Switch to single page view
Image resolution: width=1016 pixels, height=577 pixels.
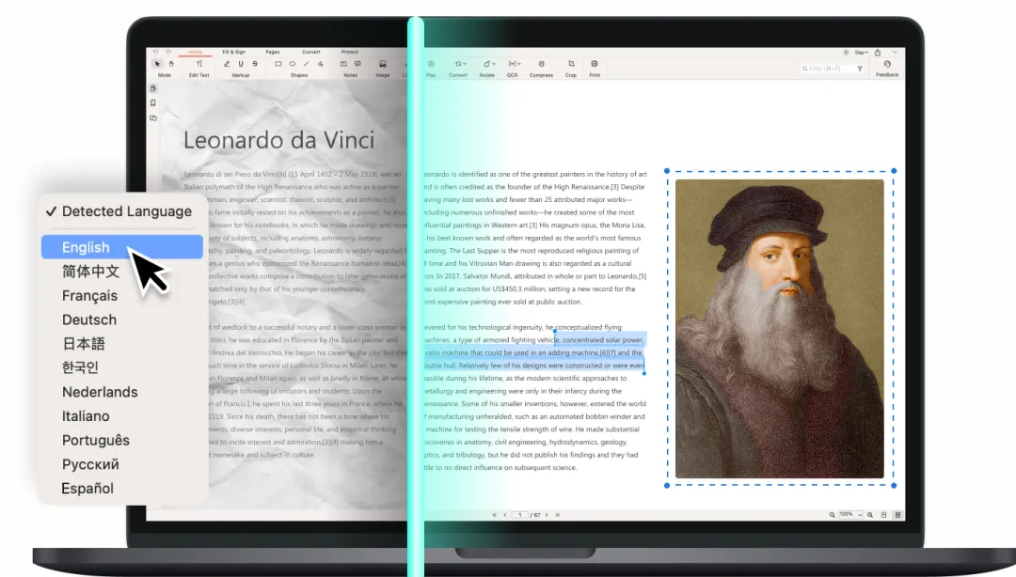point(883,515)
